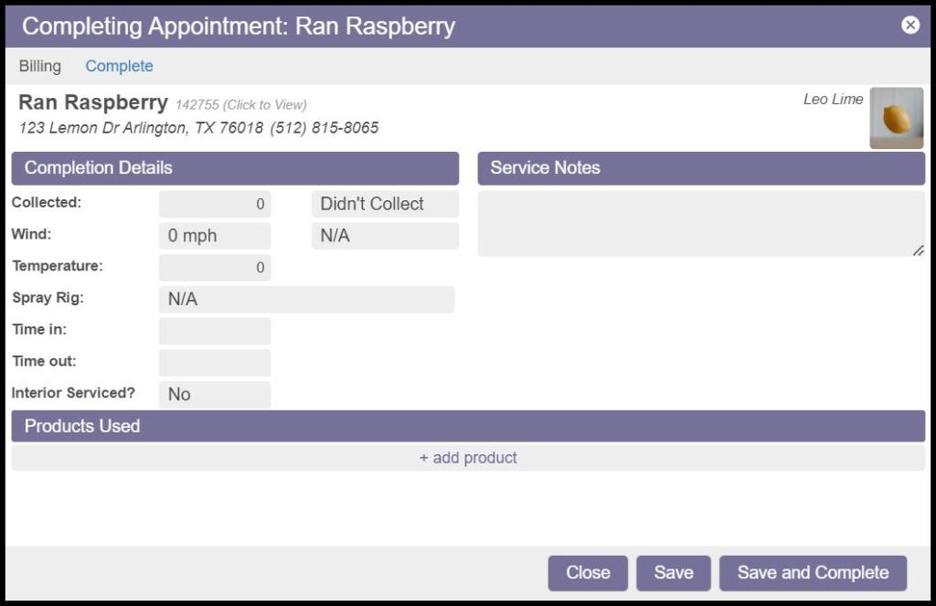Open the wind direction N/A dropdown
The image size is (936, 606).
click(x=385, y=236)
